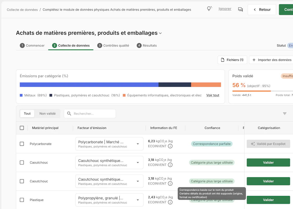Check the Polycarbonate row checkbox
The height and width of the screenshot is (209, 293).
[x=22, y=144]
